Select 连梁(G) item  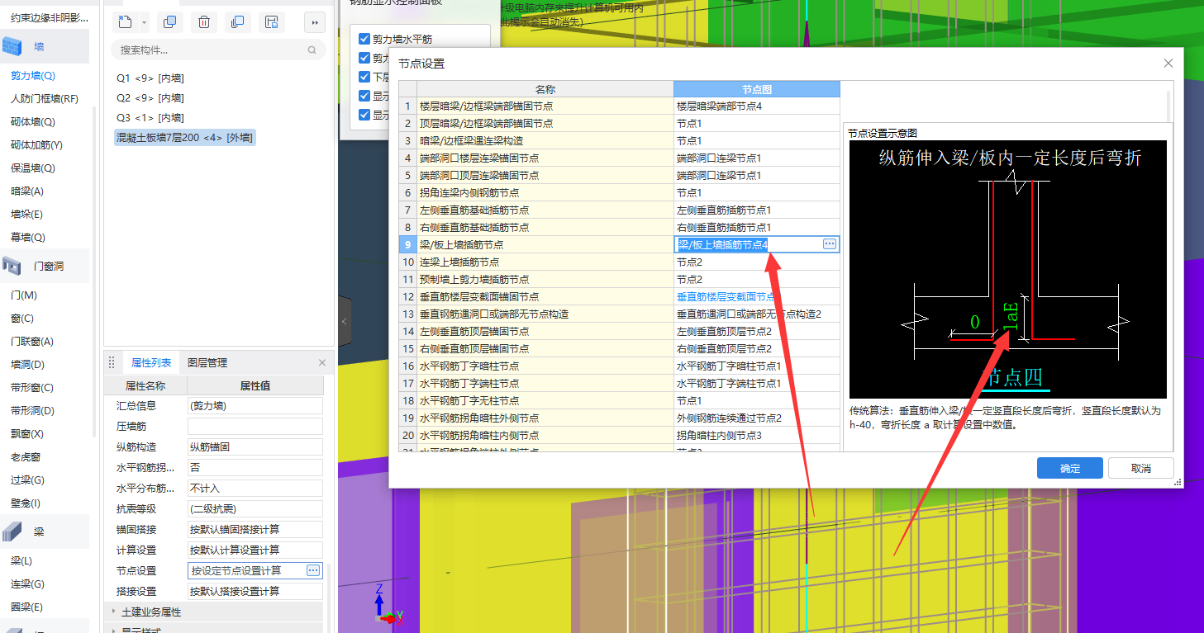tap(27, 583)
